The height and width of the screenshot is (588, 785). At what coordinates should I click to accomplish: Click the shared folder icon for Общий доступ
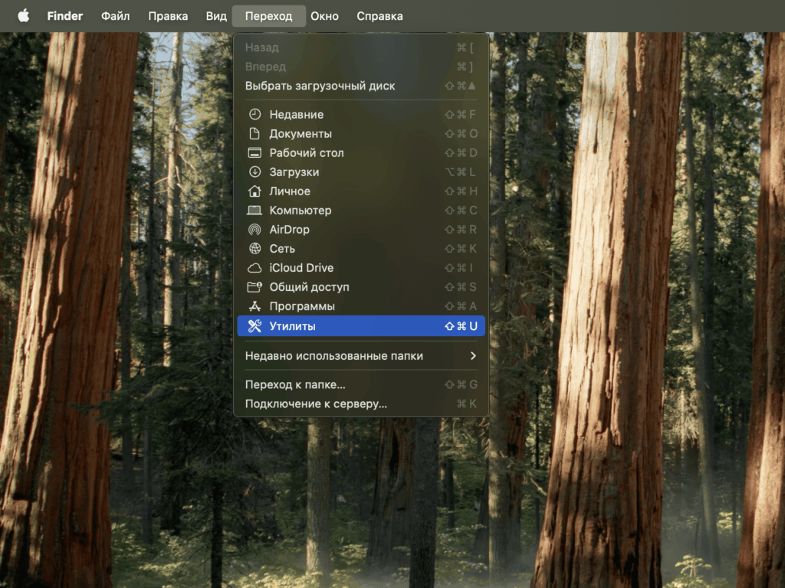[255, 287]
